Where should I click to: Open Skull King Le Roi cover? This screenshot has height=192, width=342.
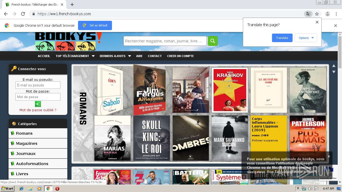(151, 138)
